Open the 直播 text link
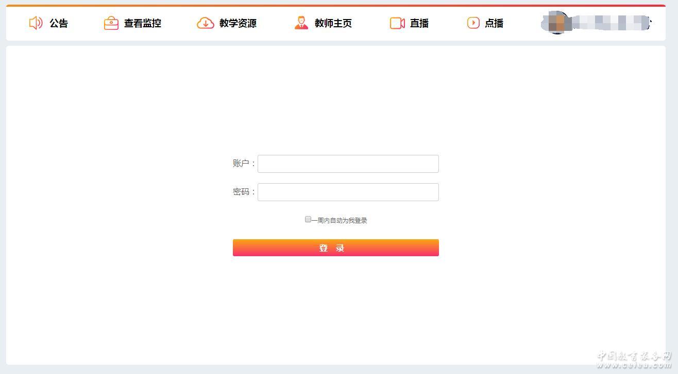The height and width of the screenshot is (374, 678). click(419, 23)
